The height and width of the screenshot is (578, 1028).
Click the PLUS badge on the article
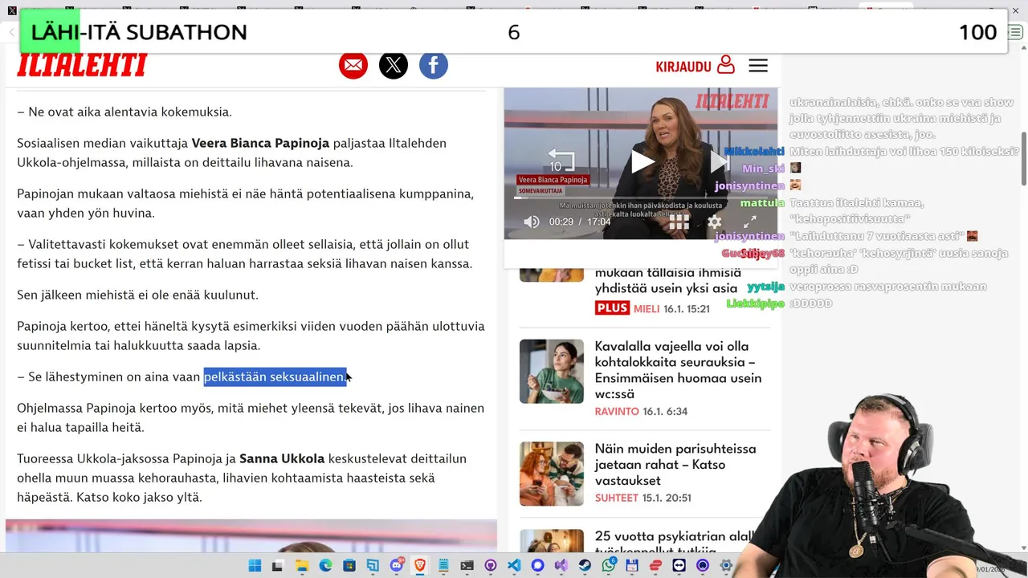(612, 308)
